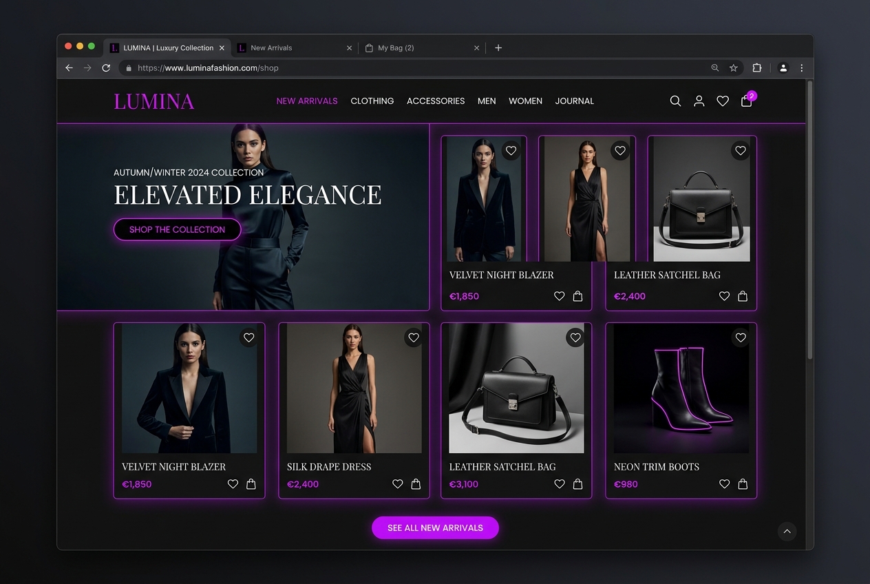Open the €3,100 Leather Satchel Bag photo
The height and width of the screenshot is (584, 870).
click(x=516, y=388)
